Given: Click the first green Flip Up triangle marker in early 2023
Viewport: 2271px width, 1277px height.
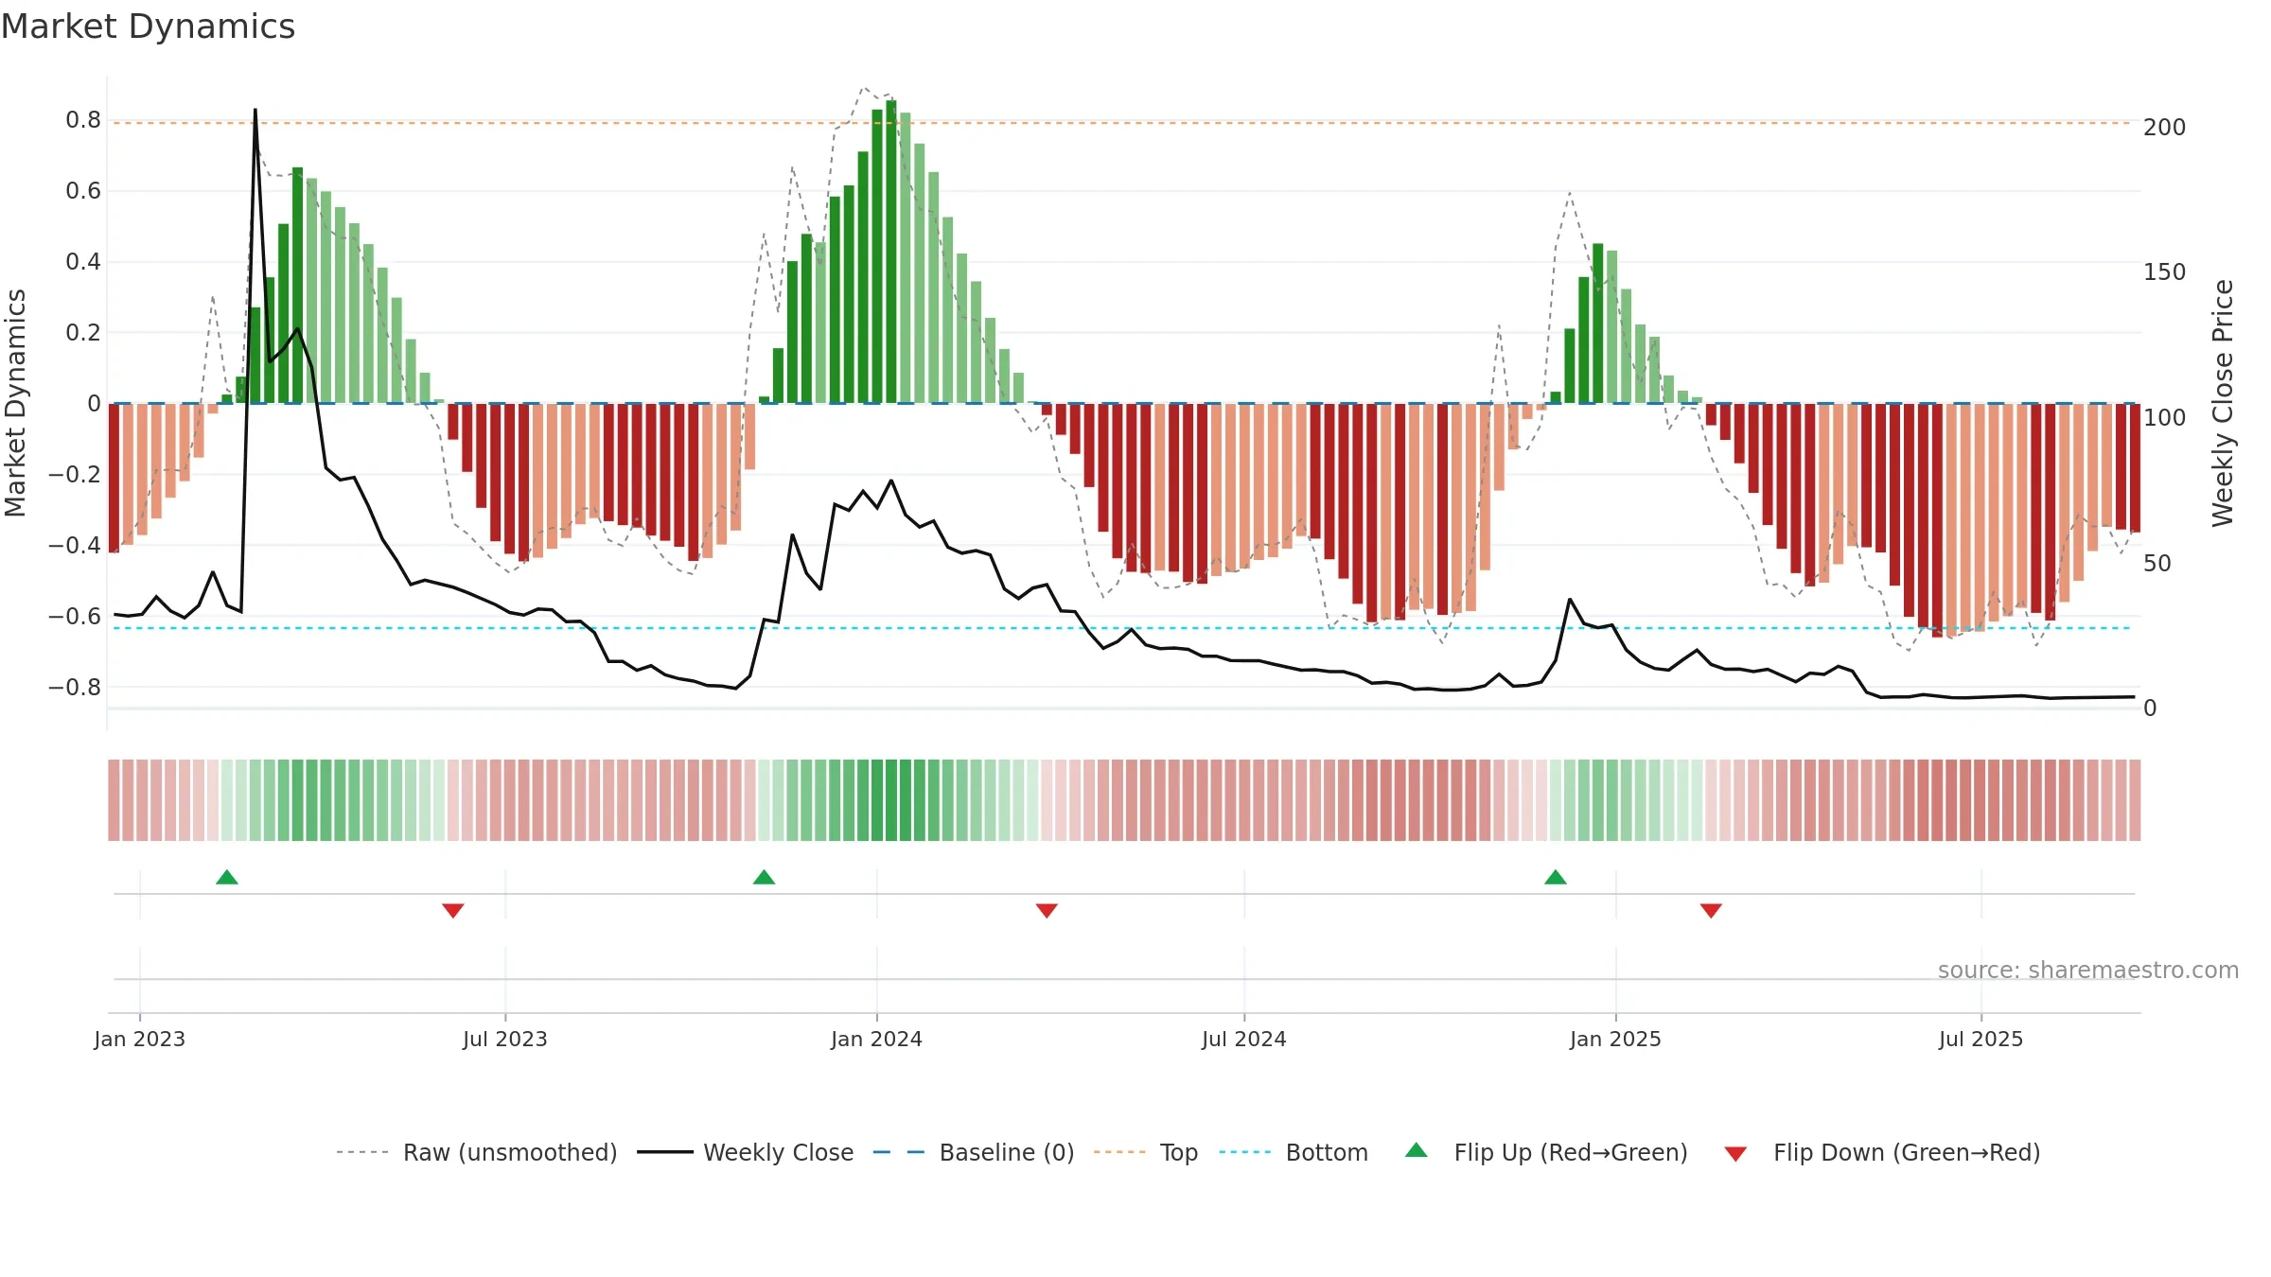Looking at the screenshot, I should tap(227, 877).
